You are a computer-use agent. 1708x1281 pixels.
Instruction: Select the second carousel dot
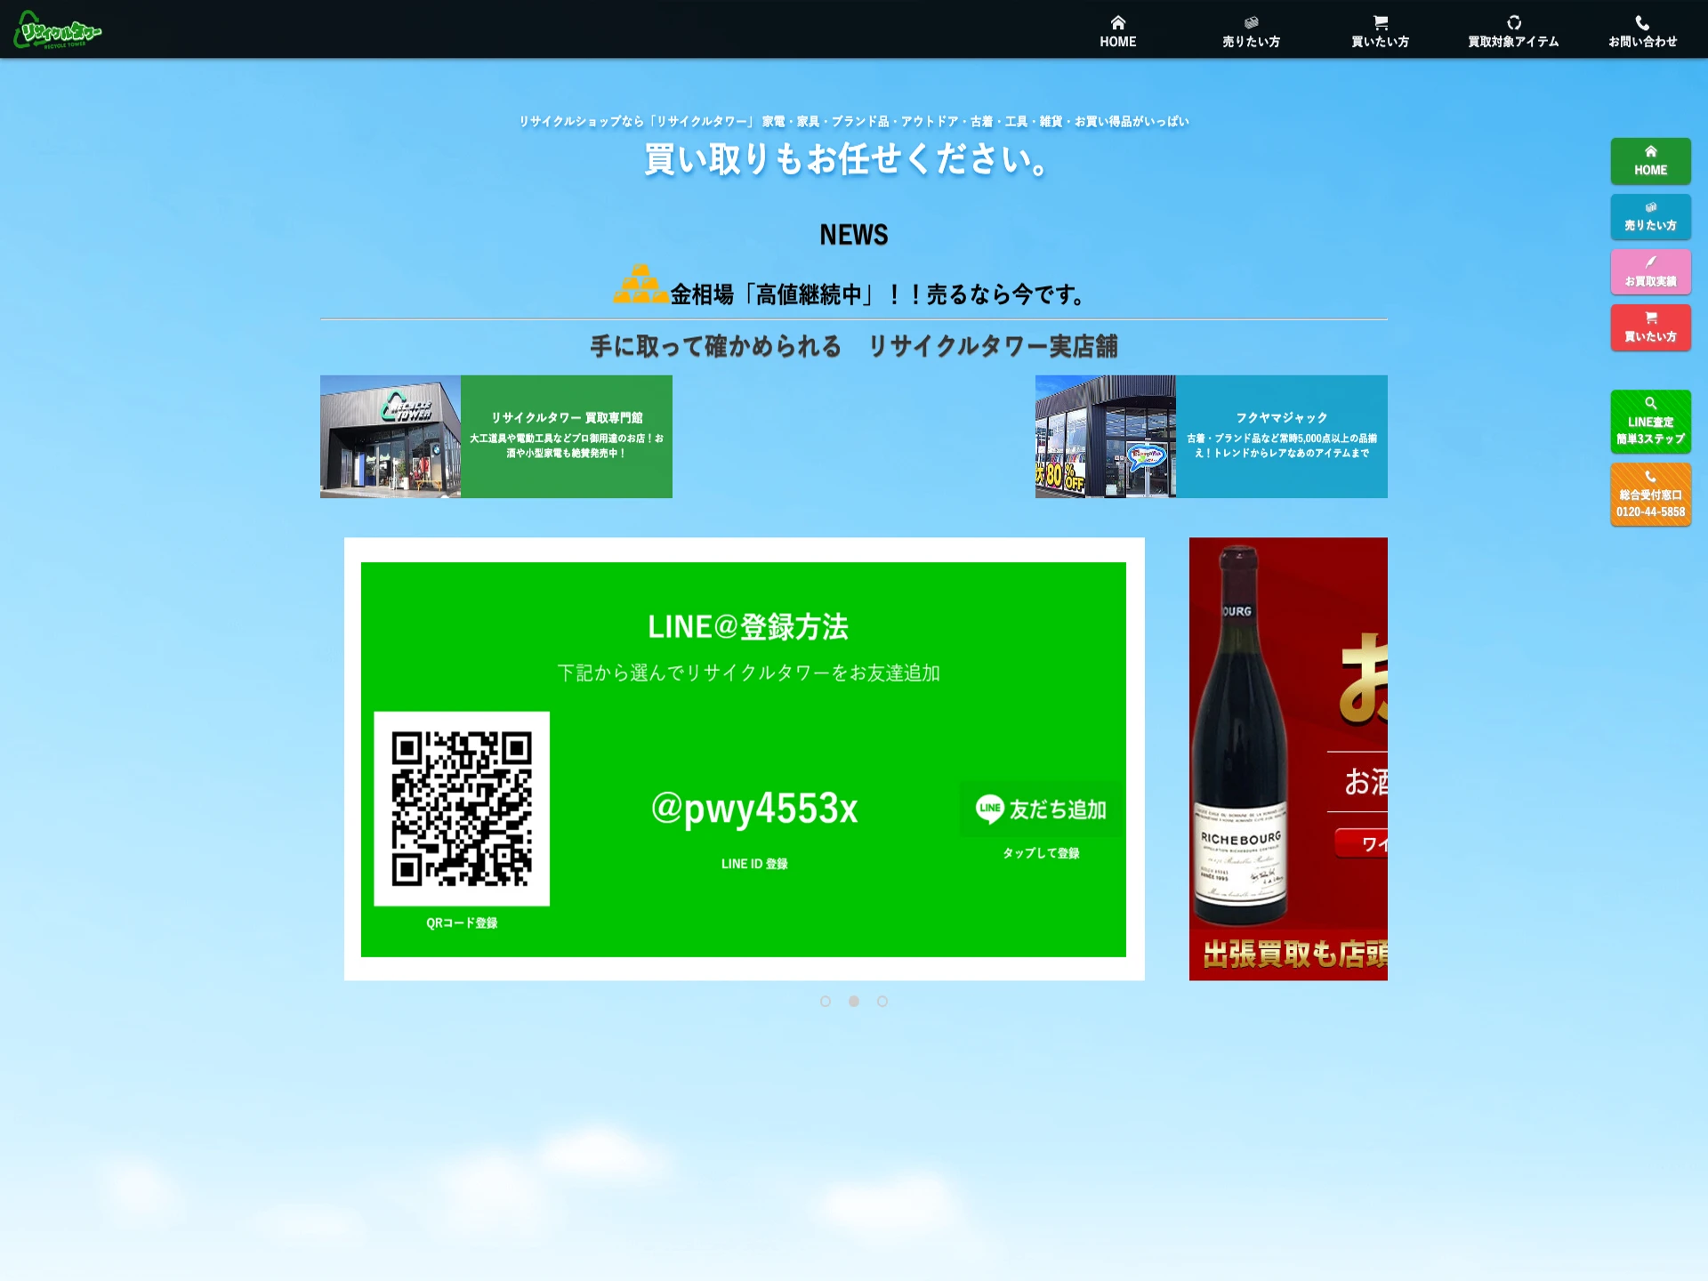pos(854,1001)
